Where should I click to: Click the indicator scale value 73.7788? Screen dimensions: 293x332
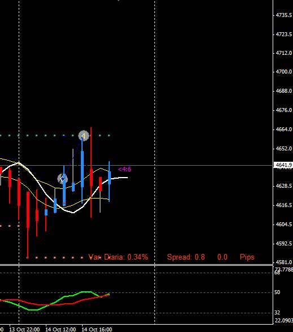coord(284,269)
